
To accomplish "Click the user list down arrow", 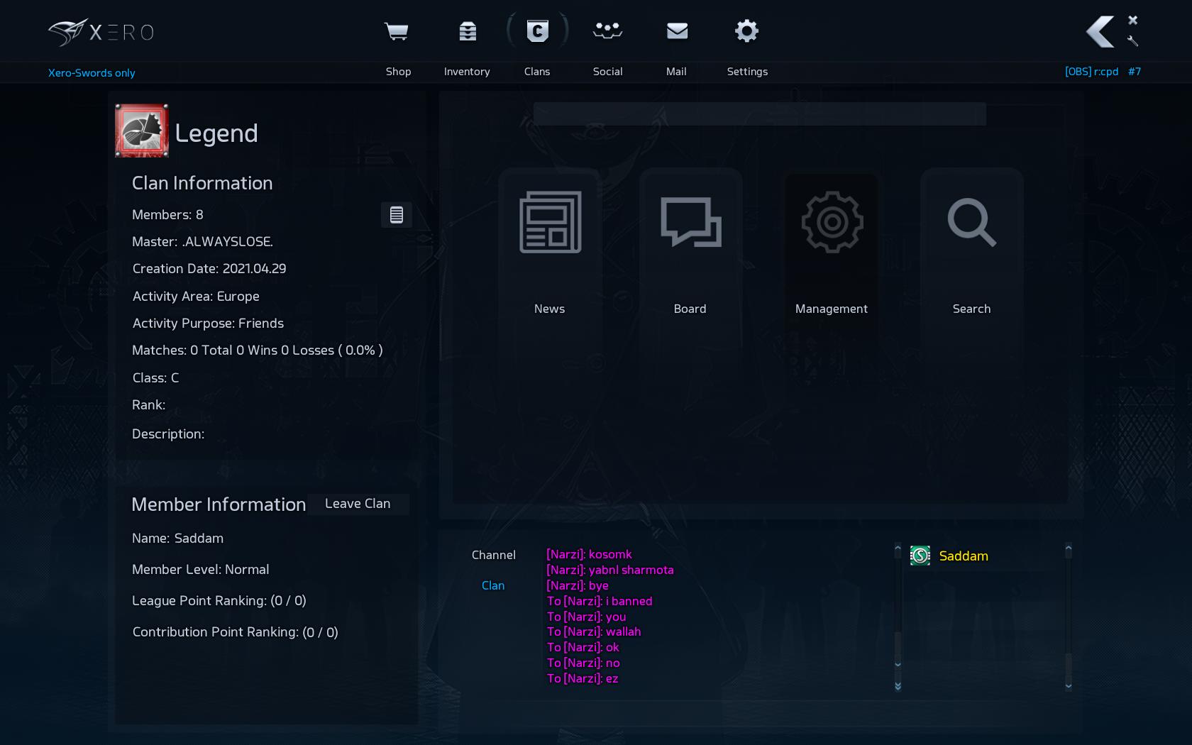I will point(1069,685).
